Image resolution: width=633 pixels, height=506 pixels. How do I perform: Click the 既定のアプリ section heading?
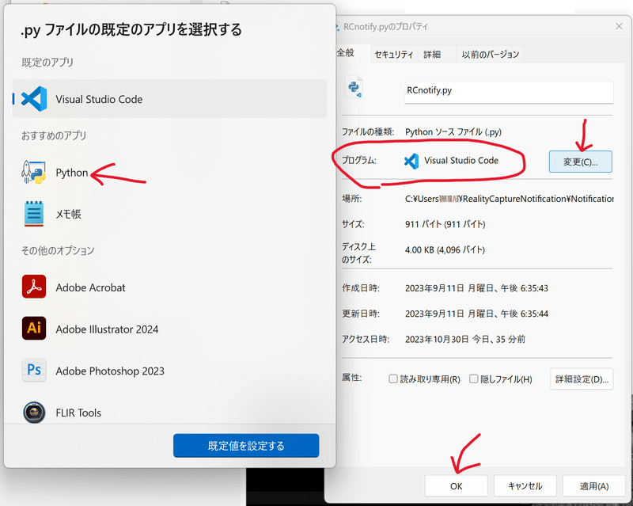pos(47,63)
